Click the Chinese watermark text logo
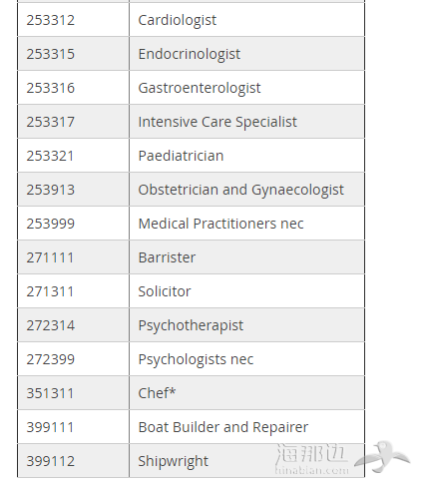The width and height of the screenshot is (431, 491). click(312, 458)
